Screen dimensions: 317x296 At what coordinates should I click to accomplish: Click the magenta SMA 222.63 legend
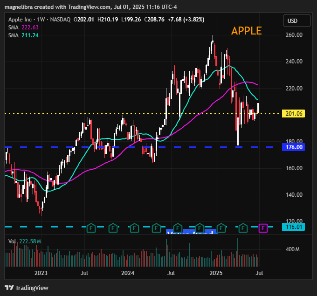[23, 28]
